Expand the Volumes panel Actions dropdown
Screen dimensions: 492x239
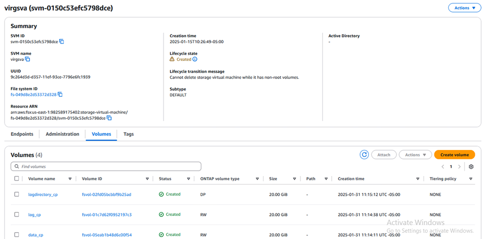pyautogui.click(x=415, y=155)
